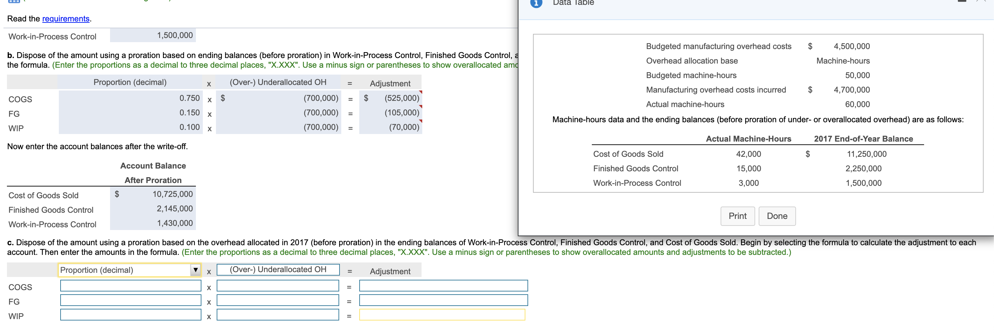
Task: Click the red marker on FG adjustment cell
Action: 421,107
